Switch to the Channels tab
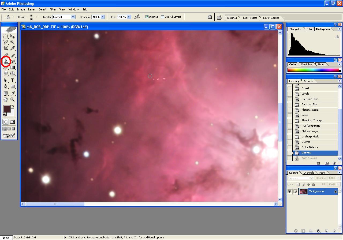The height and width of the screenshot is (240, 343). [x=308, y=173]
